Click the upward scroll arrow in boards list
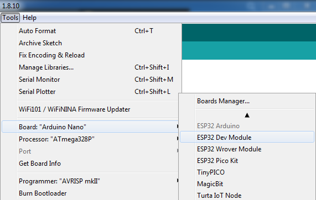This screenshot has width=316, height=200. pos(247,115)
